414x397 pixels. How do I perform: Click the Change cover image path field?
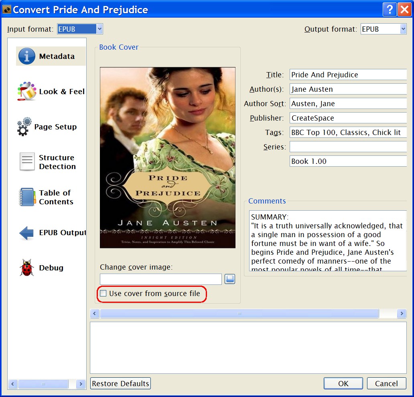click(161, 279)
